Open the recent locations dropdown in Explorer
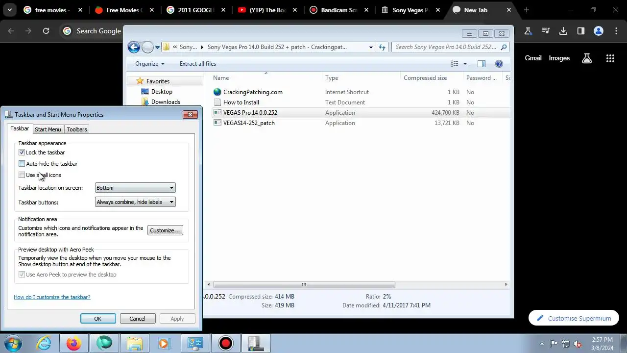Screen dimensions: 627x353 coord(157,48)
